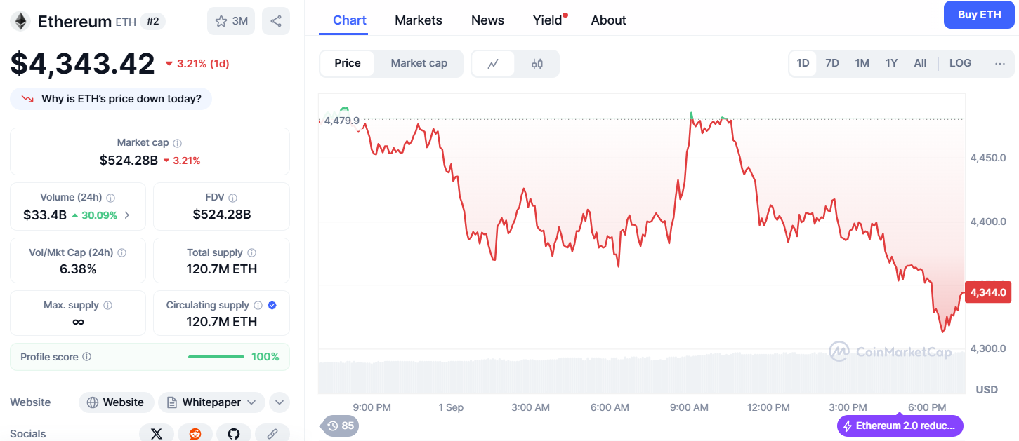Screen dimensions: 1019x441
Task: Open Ethereum's X social profile icon
Action: pos(156,433)
